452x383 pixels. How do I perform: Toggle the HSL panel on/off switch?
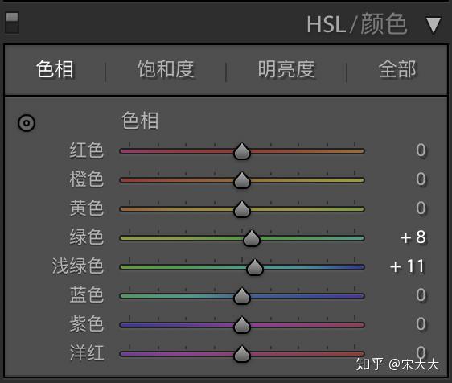pyautogui.click(x=12, y=23)
